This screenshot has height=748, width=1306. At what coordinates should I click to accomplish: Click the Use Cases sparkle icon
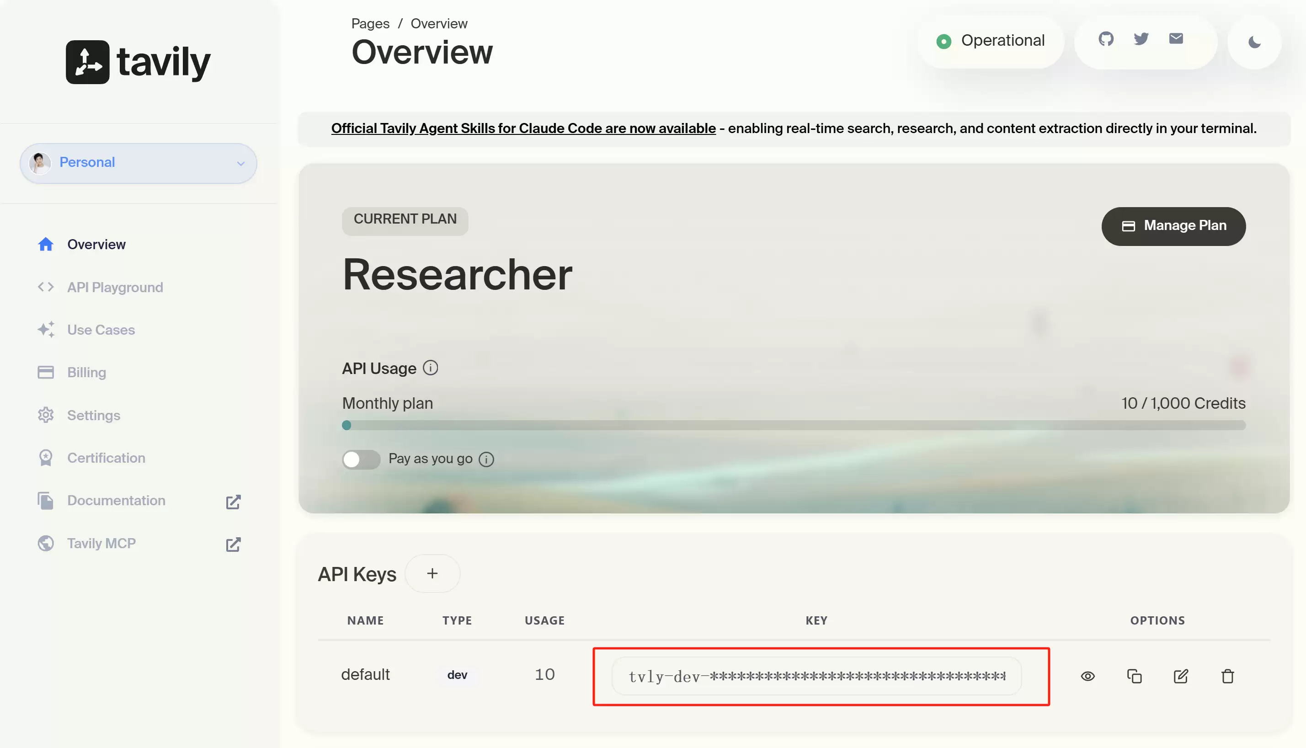pyautogui.click(x=46, y=329)
